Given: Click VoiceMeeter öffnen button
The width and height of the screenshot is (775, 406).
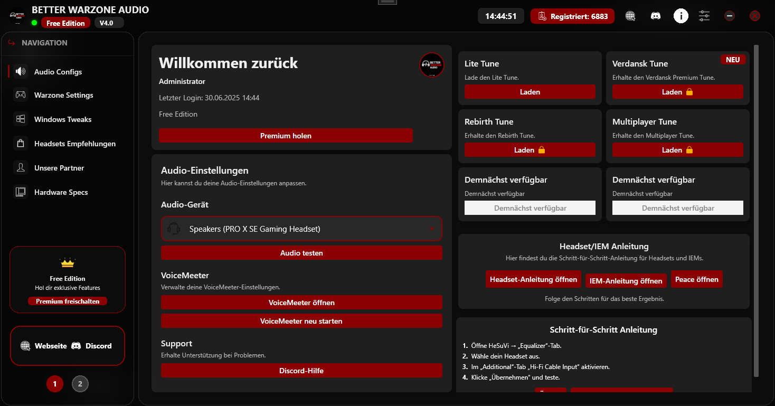Looking at the screenshot, I should [301, 303].
